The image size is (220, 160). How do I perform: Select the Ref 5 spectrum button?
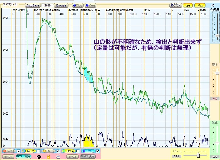(89, 151)
